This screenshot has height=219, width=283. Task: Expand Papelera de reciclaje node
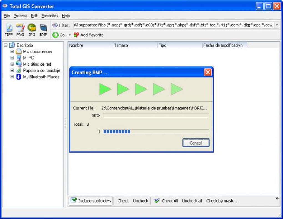[x=12, y=70]
